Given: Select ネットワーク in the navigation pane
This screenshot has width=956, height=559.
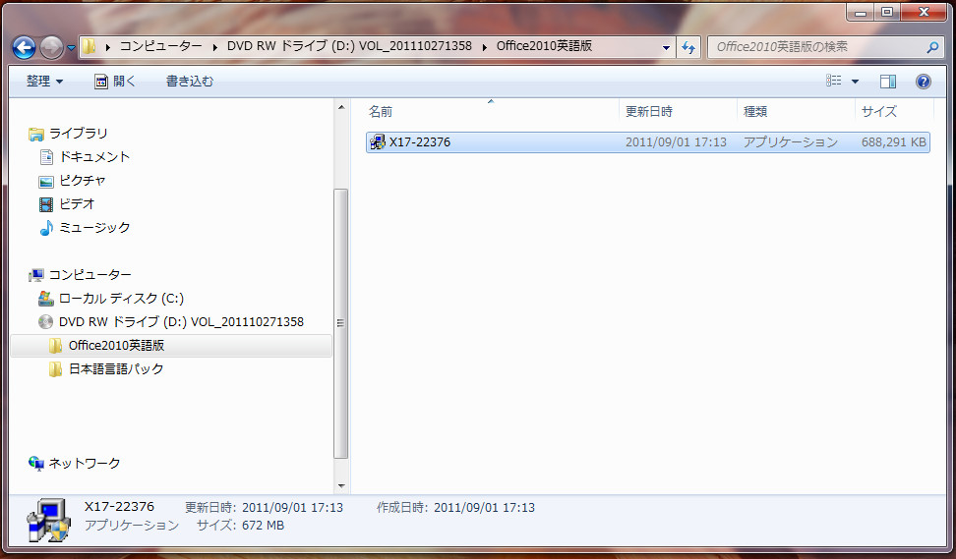Looking at the screenshot, I should click(x=85, y=464).
